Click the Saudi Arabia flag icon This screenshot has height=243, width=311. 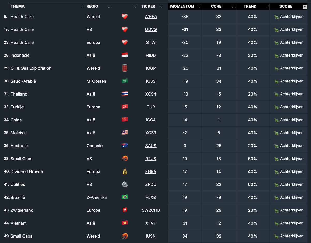(125, 81)
